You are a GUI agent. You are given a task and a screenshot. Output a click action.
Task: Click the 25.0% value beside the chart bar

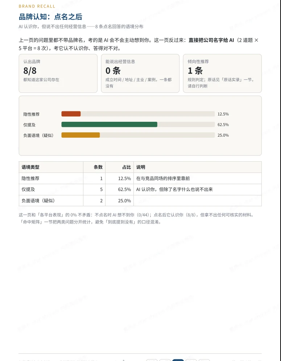coord(223,135)
